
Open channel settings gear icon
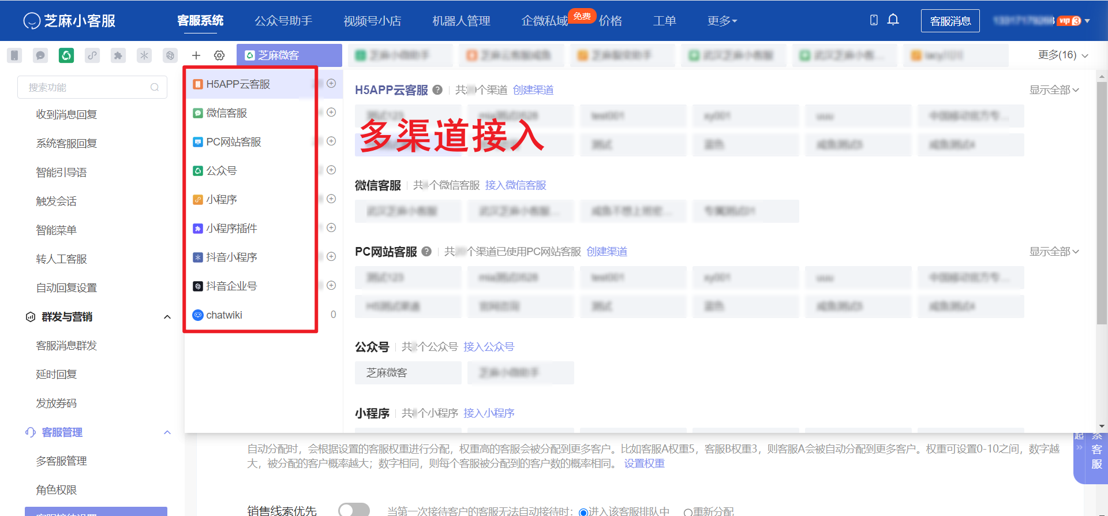219,55
